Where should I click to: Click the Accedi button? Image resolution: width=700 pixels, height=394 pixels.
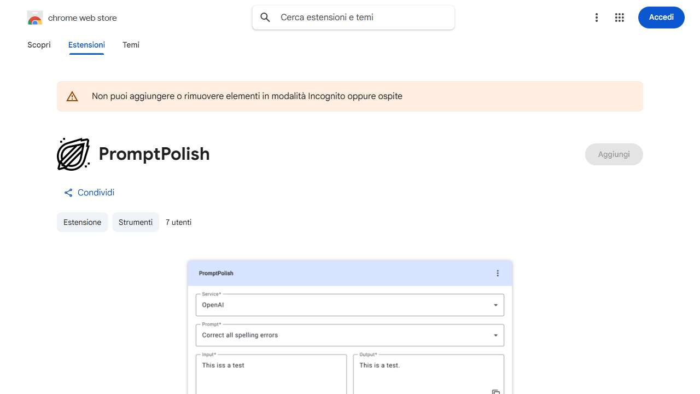point(661,17)
